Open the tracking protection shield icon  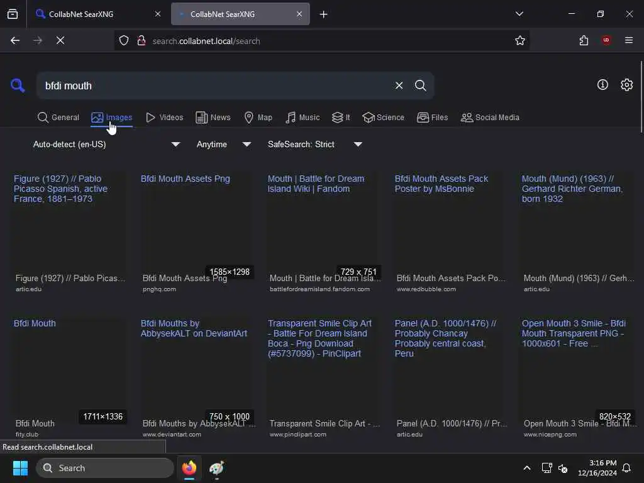pos(124,41)
